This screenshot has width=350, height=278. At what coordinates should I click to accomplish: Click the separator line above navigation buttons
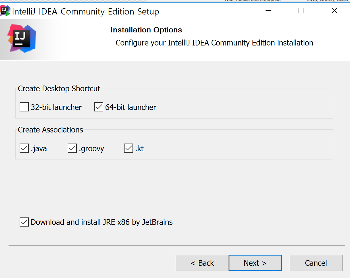tap(176, 245)
